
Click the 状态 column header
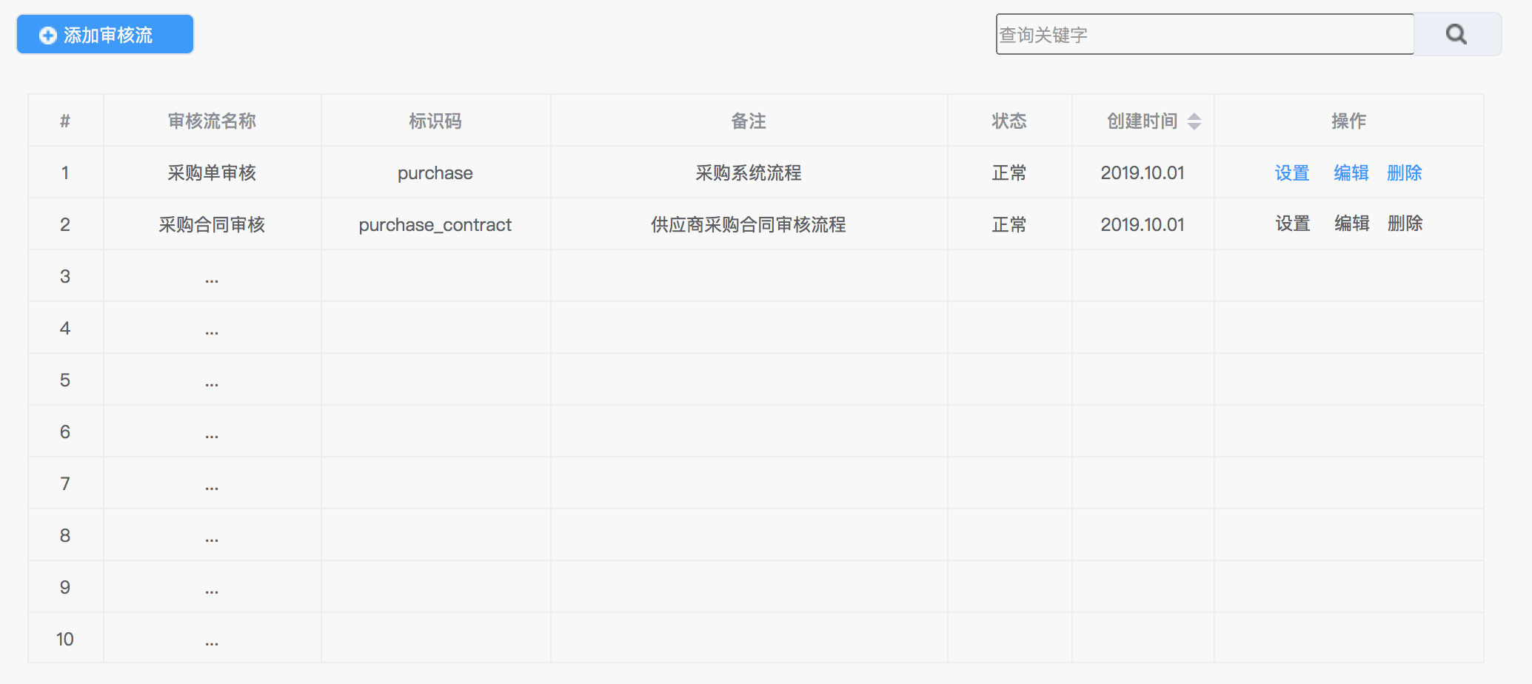(x=1008, y=121)
